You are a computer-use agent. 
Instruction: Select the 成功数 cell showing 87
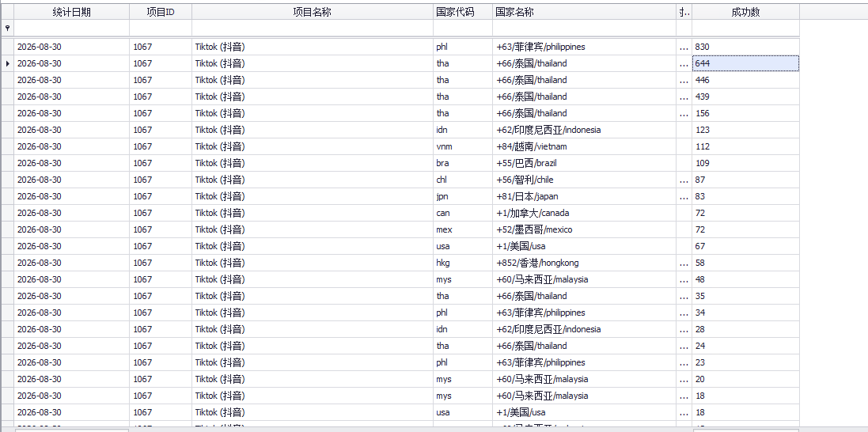[745, 180]
